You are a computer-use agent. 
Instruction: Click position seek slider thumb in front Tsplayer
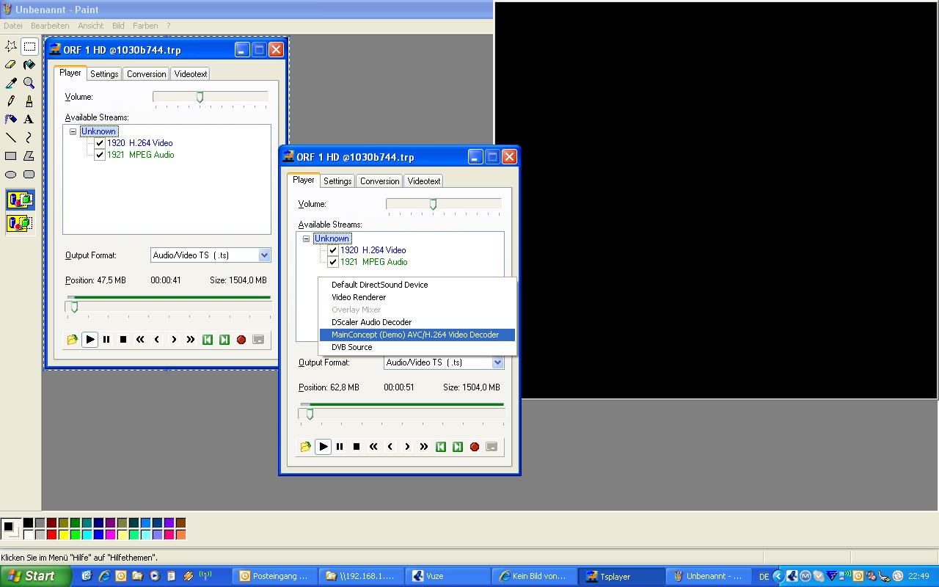pos(310,415)
